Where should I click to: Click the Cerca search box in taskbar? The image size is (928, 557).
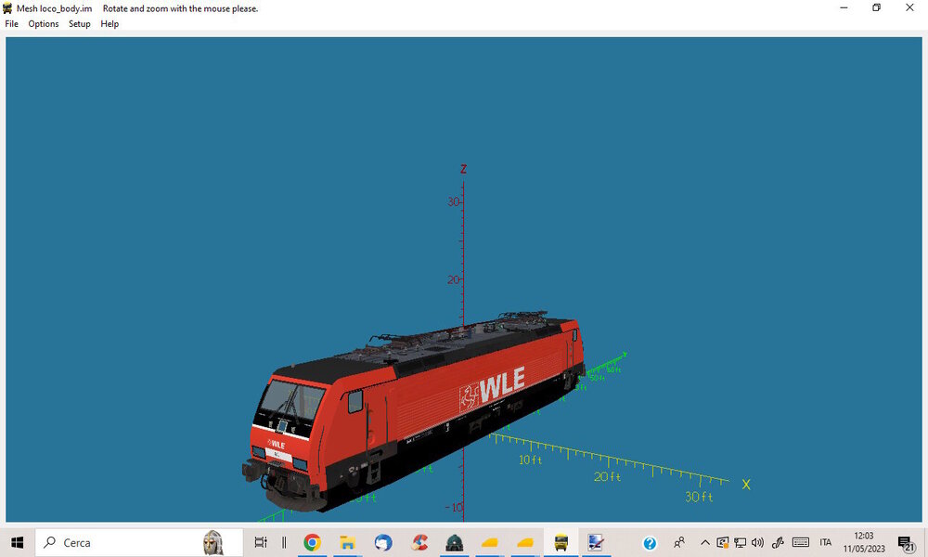[x=139, y=542]
